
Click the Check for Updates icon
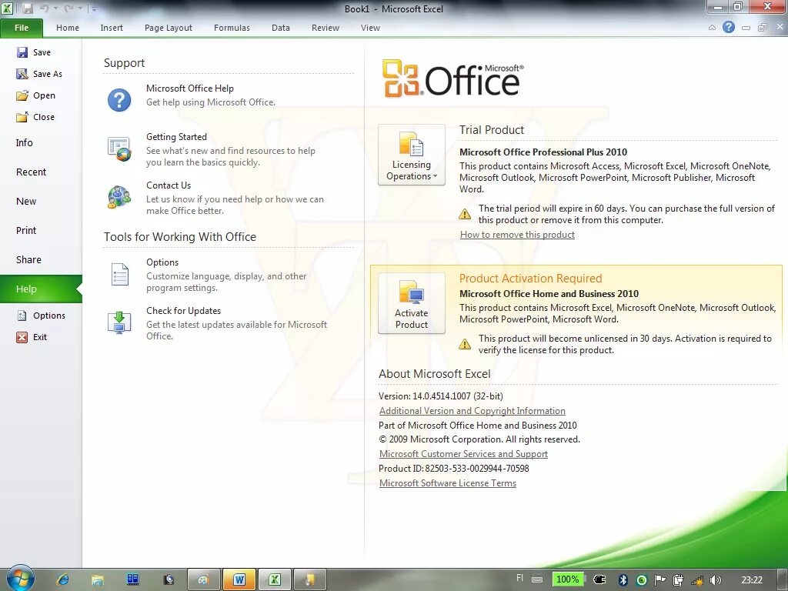pyautogui.click(x=119, y=322)
